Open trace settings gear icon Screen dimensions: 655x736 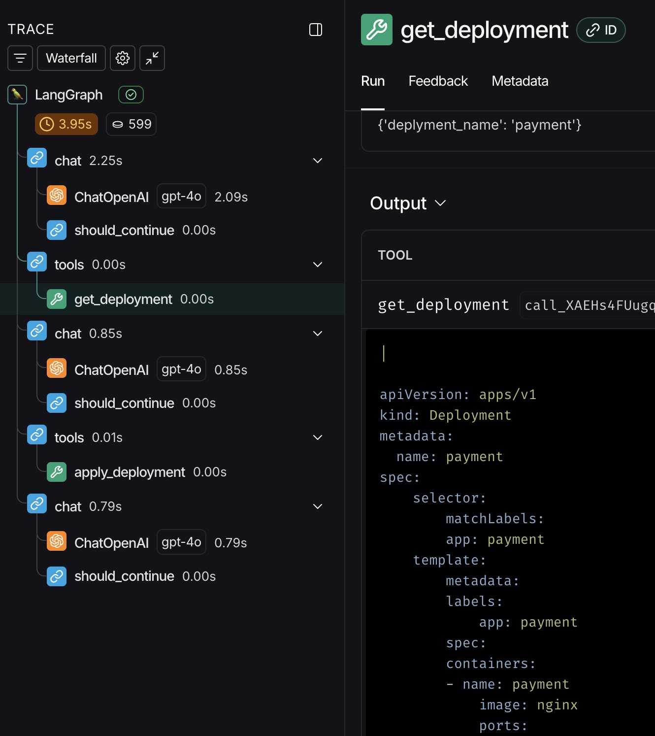click(x=123, y=58)
